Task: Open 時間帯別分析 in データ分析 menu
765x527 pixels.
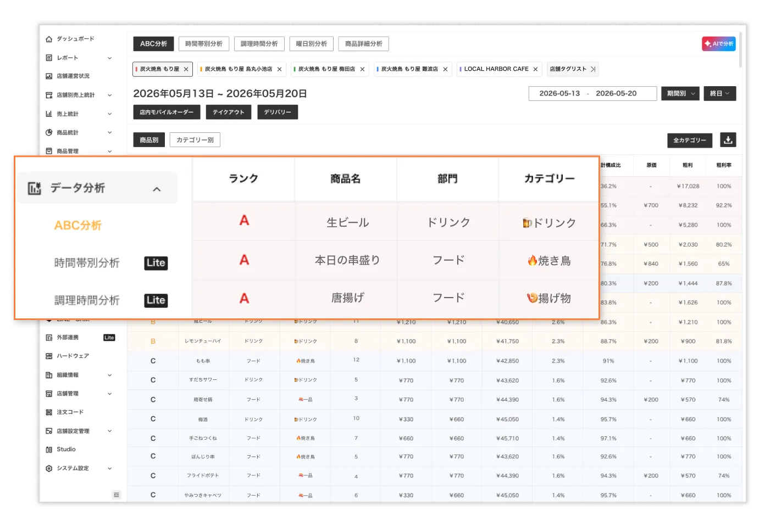Action: pos(87,263)
